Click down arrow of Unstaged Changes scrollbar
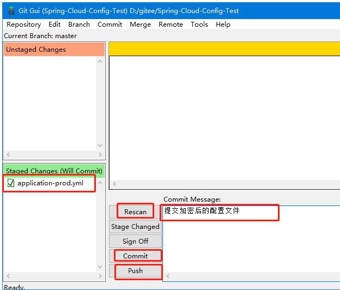 click(100, 146)
